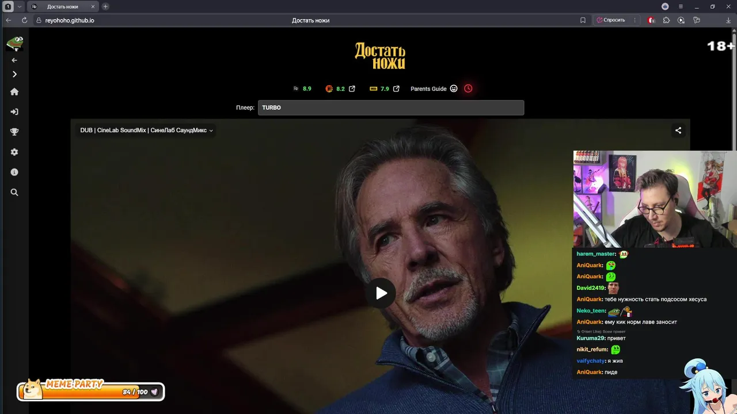Click the chat username vaifychaty
The height and width of the screenshot is (414, 737).
pyautogui.click(x=590, y=361)
